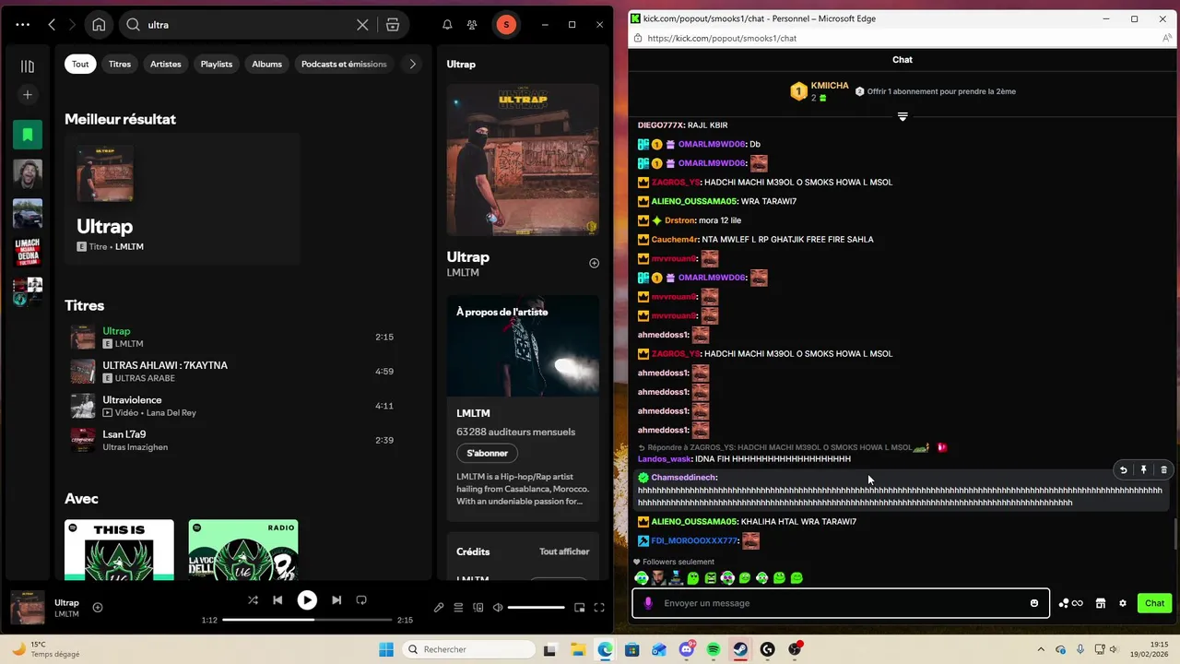1180x664 pixels.
Task: Toggle the repeat mode
Action: pyautogui.click(x=361, y=599)
